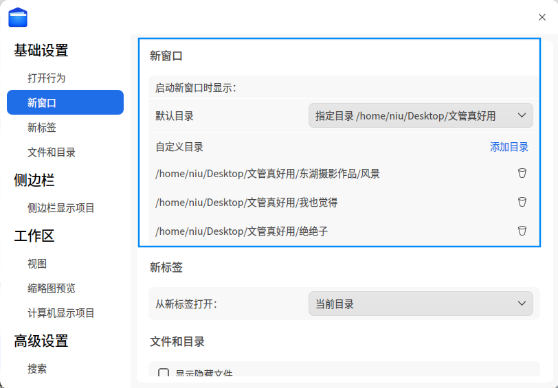Open 文件和目录 in the sidebar

52,152
